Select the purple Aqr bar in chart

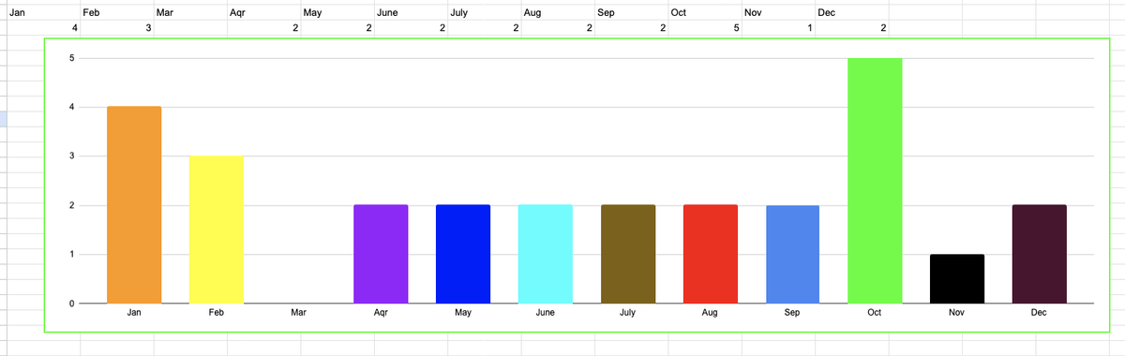click(x=381, y=254)
